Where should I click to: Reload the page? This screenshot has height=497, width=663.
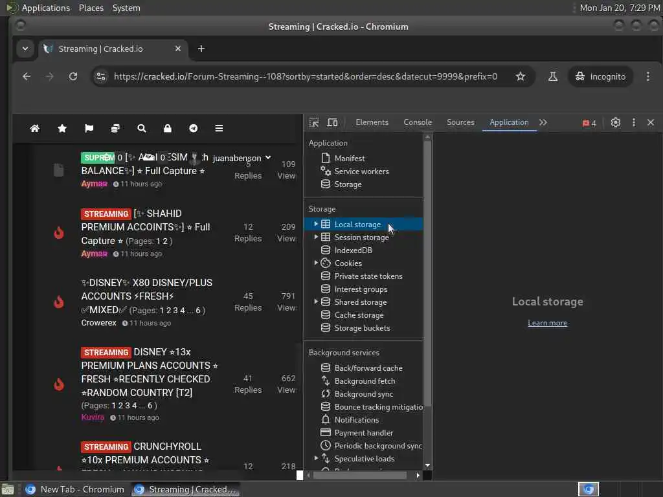pos(73,76)
